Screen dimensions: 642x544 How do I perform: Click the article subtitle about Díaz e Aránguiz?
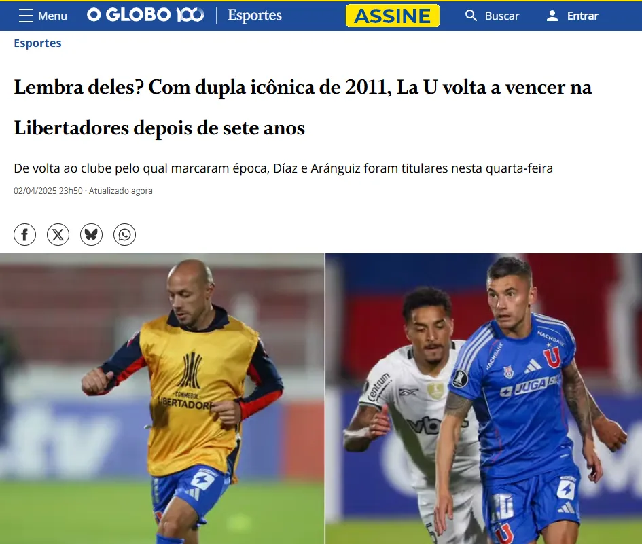click(x=283, y=168)
